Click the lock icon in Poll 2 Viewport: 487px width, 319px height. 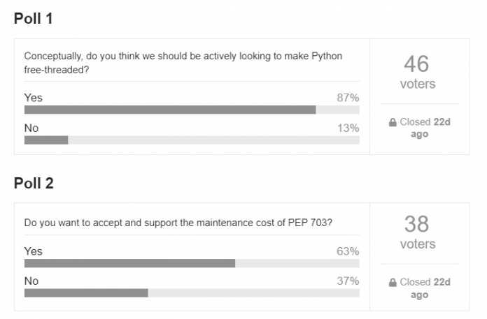coord(393,283)
